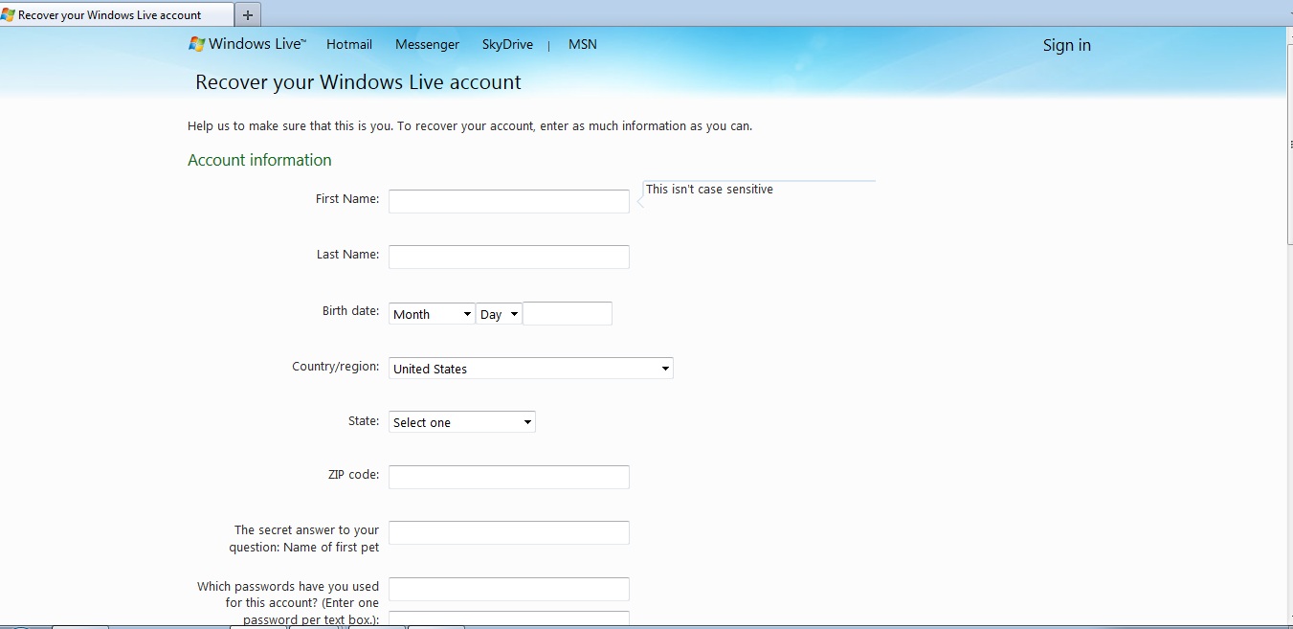Open the Month dropdown
The height and width of the screenshot is (629, 1293).
click(x=431, y=313)
